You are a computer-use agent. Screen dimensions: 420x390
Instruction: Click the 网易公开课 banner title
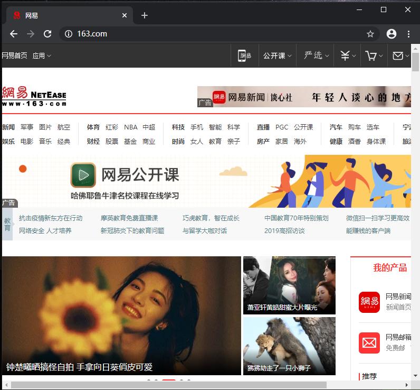tap(140, 175)
